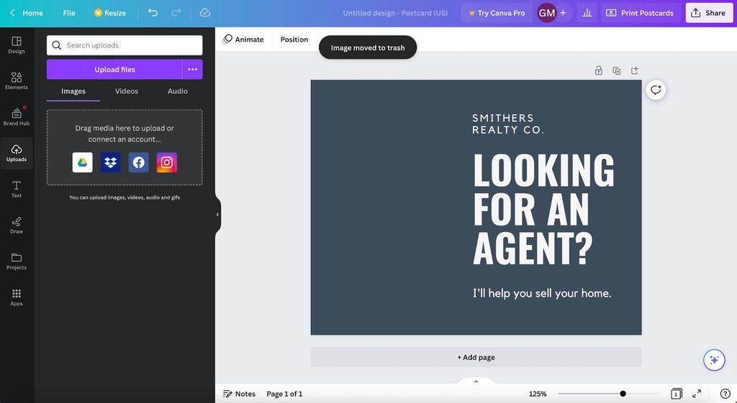Lock the page with padlock icon
The height and width of the screenshot is (403, 737).
[598, 70]
